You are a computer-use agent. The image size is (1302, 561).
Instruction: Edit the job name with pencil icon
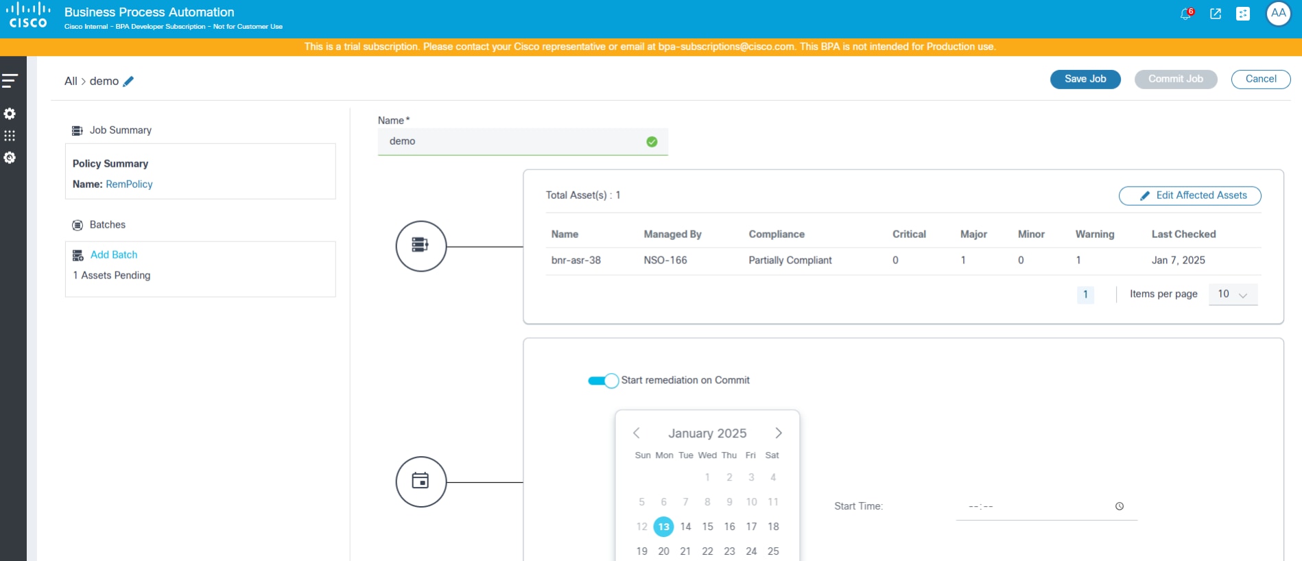(x=128, y=81)
